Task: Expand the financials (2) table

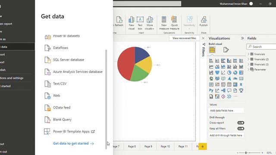Action: 248,59
